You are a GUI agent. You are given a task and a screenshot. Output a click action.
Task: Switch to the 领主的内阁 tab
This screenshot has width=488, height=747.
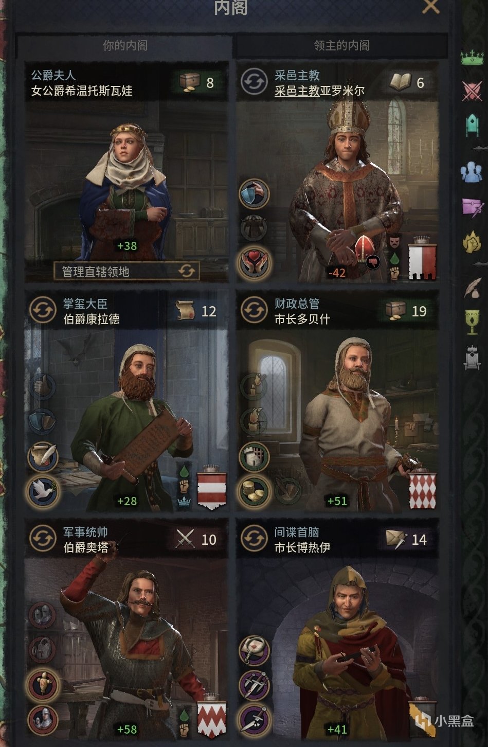341,46
